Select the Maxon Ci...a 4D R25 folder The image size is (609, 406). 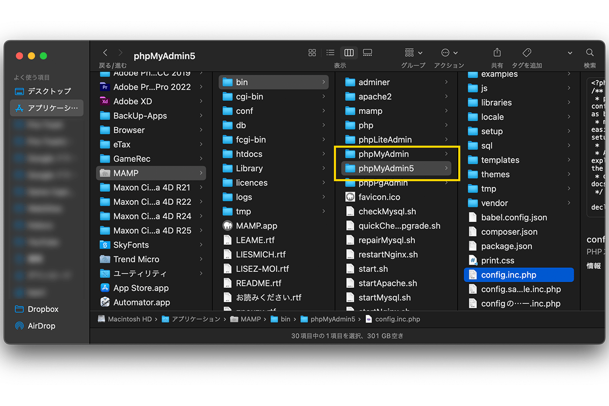tap(151, 230)
